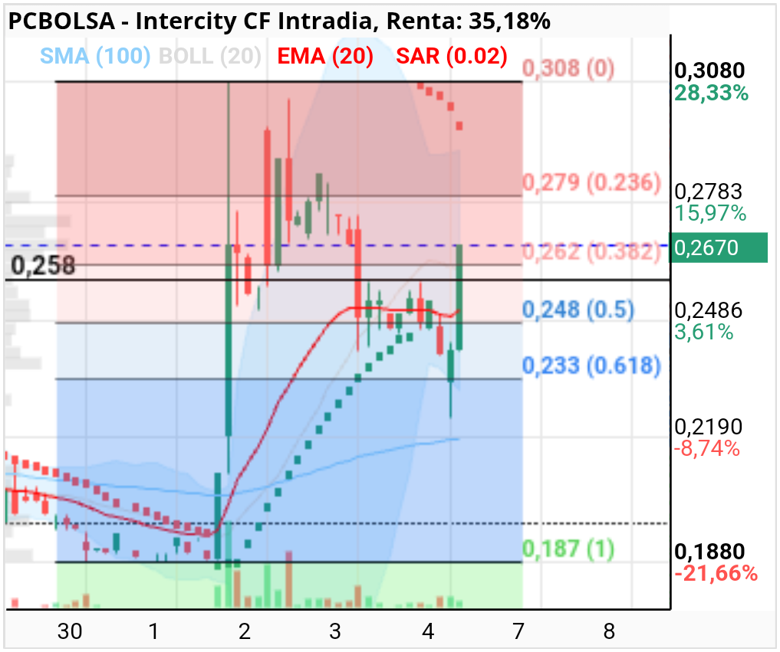Click the 0,2190 price axis value
Image resolution: width=780 pixels, height=652 pixels.
[709, 427]
